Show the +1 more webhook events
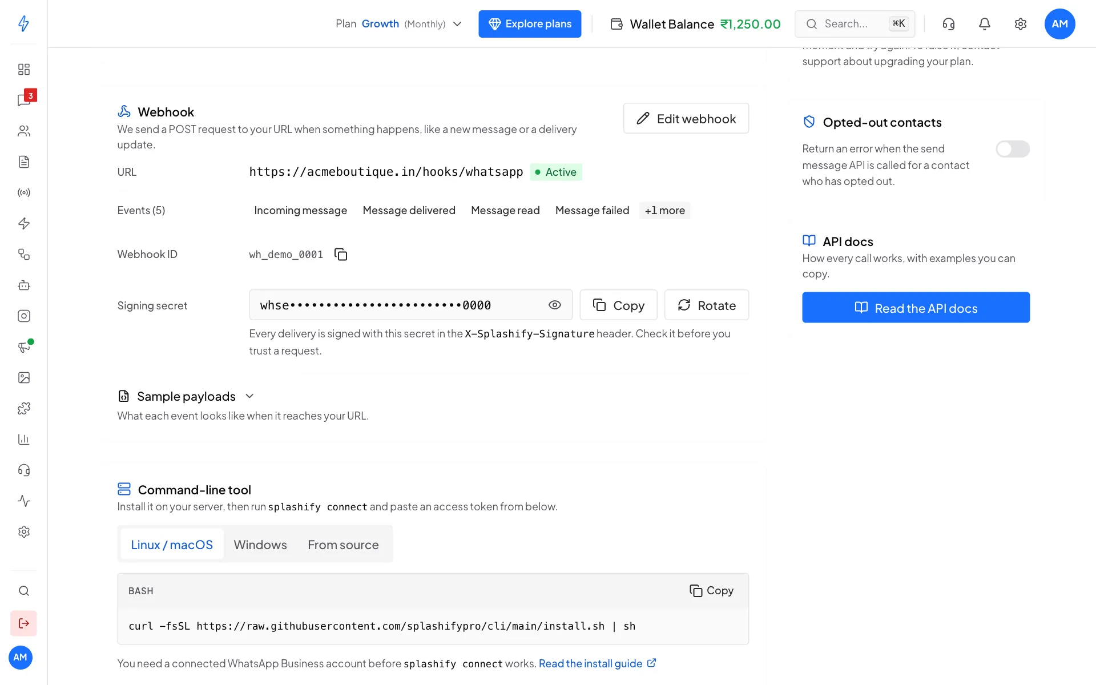The image size is (1096, 685). pos(664,211)
